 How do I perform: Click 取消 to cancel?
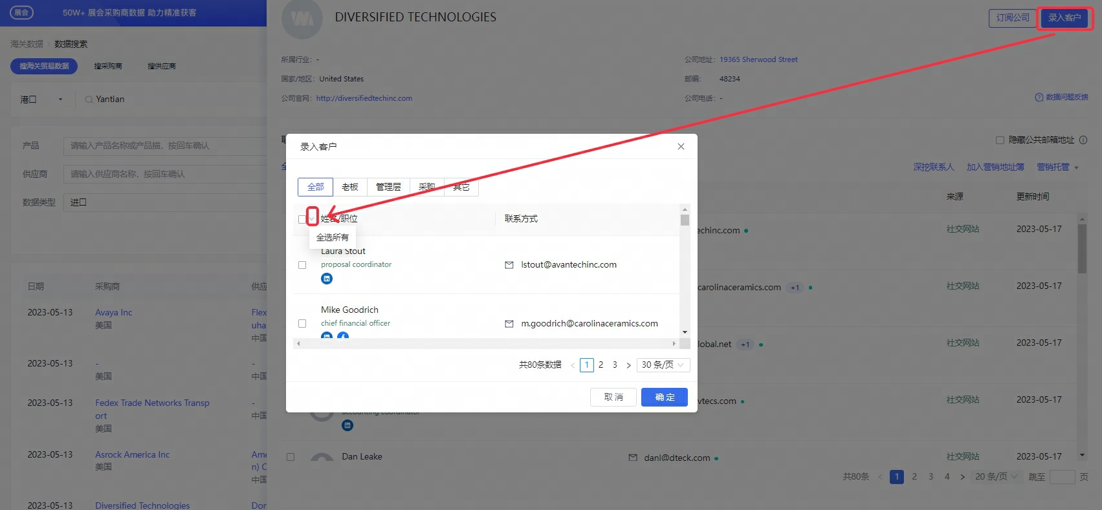tap(613, 397)
